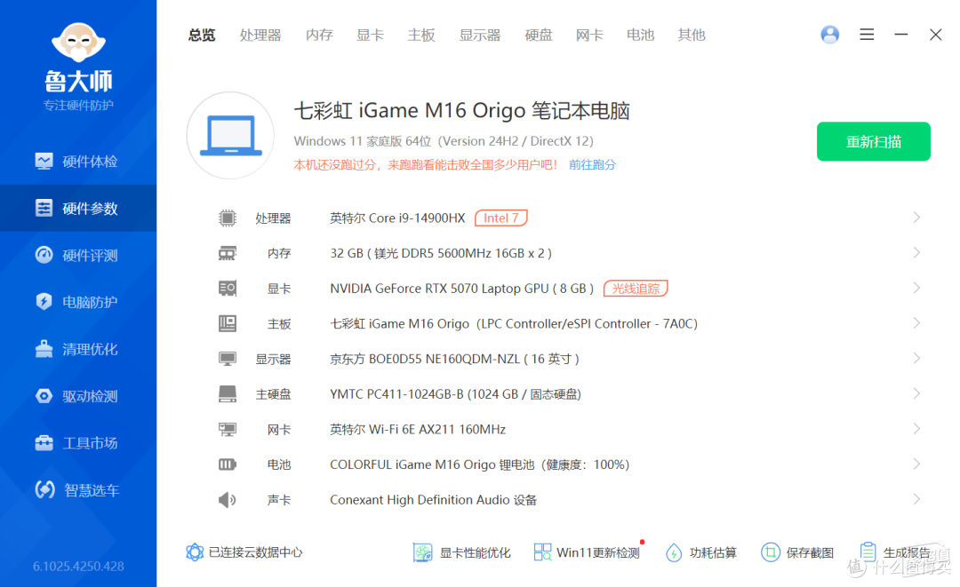Open 工具市场 in the sidebar

pyautogui.click(x=77, y=443)
